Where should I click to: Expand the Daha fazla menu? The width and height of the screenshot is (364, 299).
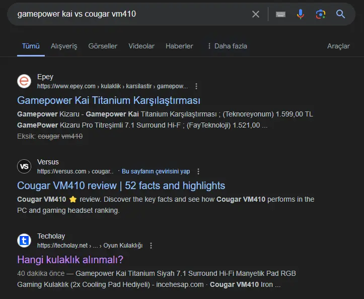(x=227, y=46)
